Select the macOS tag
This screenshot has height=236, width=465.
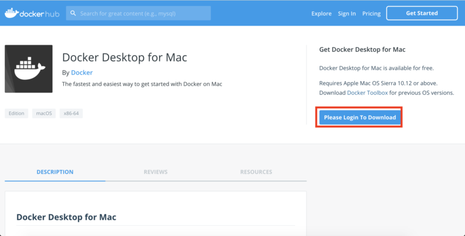44,113
